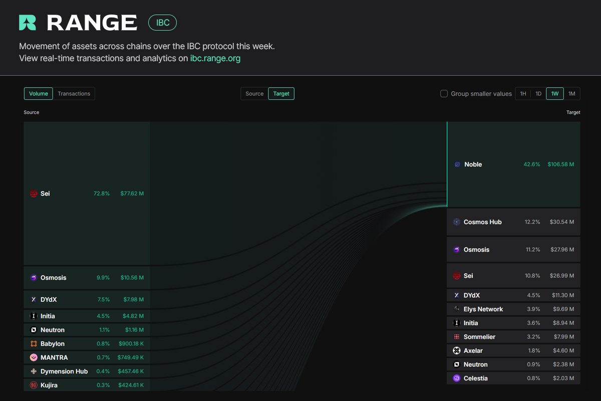This screenshot has width=601, height=401.
Task: Open the ibc.range.org link
Action: tap(215, 58)
